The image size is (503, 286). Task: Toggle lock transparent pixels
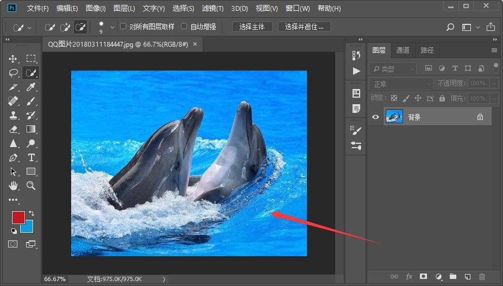coord(394,98)
